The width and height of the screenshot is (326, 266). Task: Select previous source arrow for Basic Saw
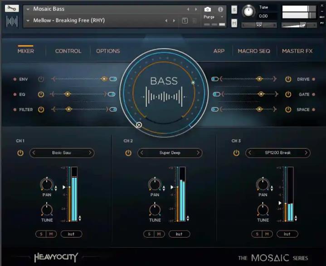click(34, 153)
